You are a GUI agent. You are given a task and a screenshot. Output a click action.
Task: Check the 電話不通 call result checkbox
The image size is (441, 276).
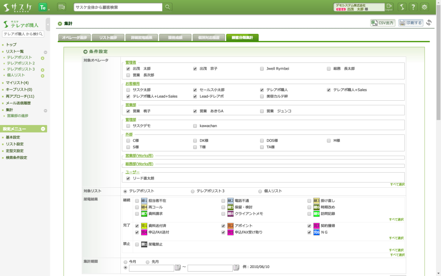pos(223,201)
